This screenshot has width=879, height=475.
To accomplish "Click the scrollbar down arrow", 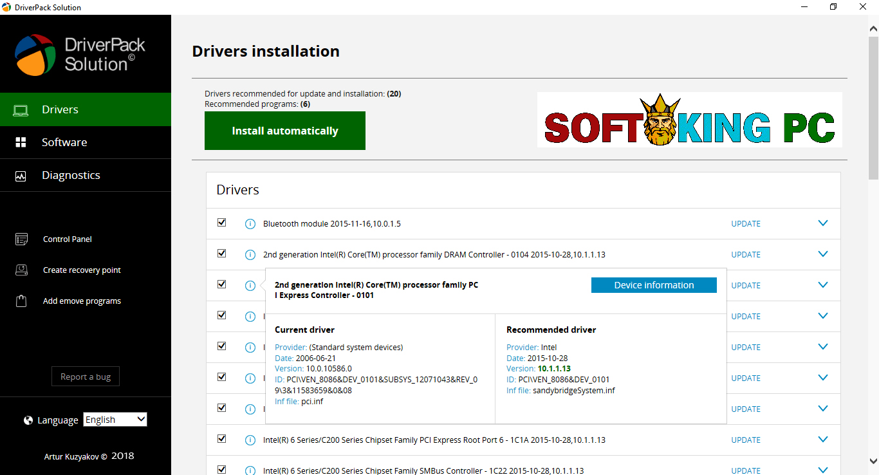I will click(x=873, y=460).
